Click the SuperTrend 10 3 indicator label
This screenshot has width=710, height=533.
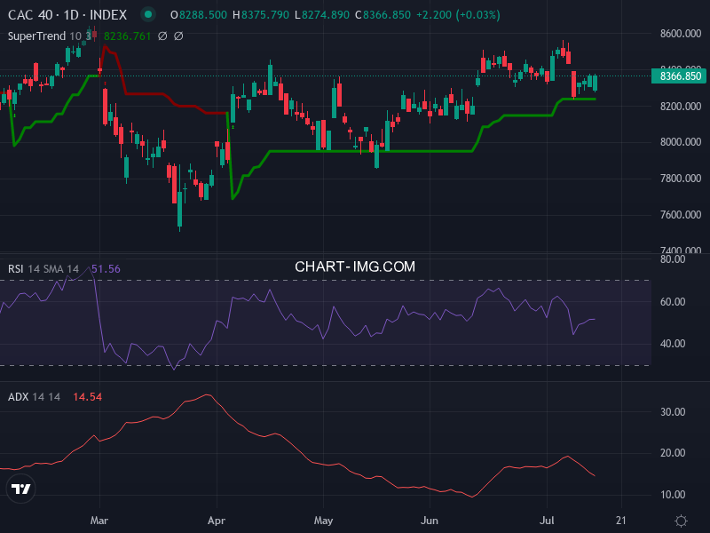pyautogui.click(x=50, y=36)
